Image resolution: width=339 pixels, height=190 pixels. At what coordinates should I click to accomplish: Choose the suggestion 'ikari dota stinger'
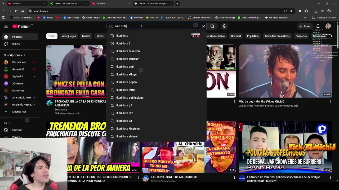156,74
